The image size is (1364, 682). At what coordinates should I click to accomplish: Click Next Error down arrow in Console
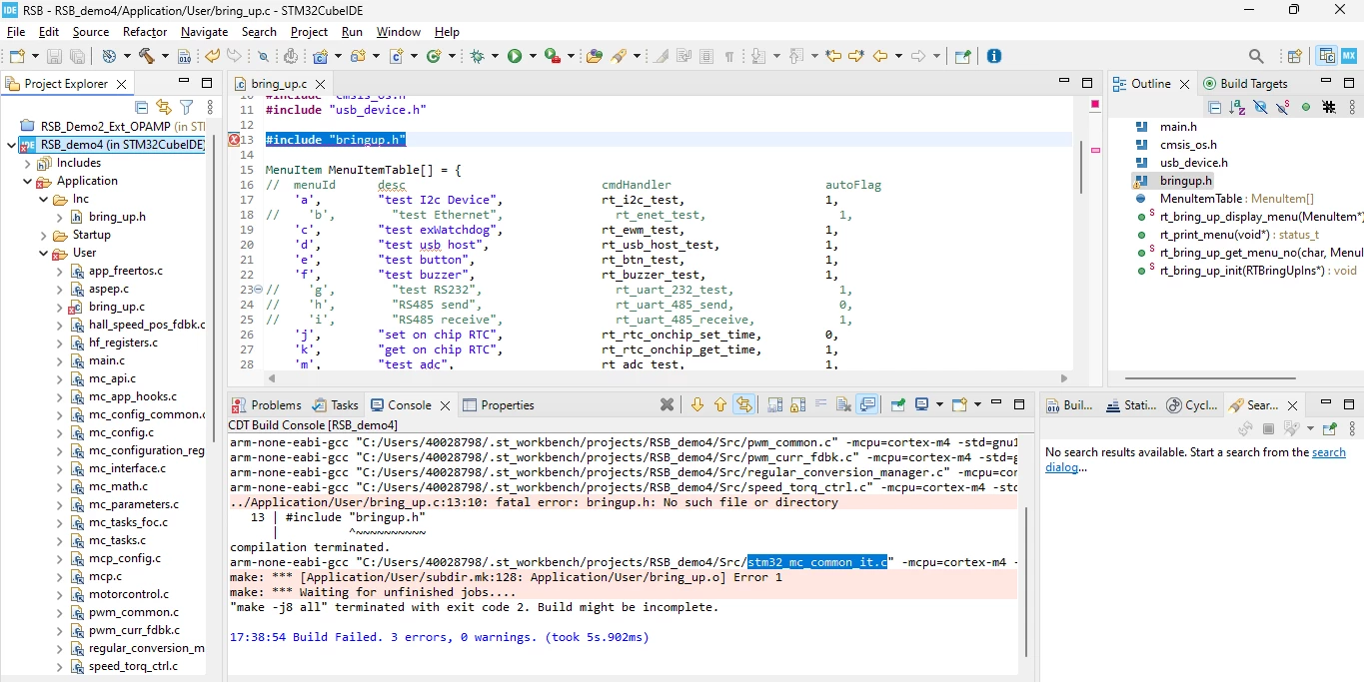click(697, 404)
